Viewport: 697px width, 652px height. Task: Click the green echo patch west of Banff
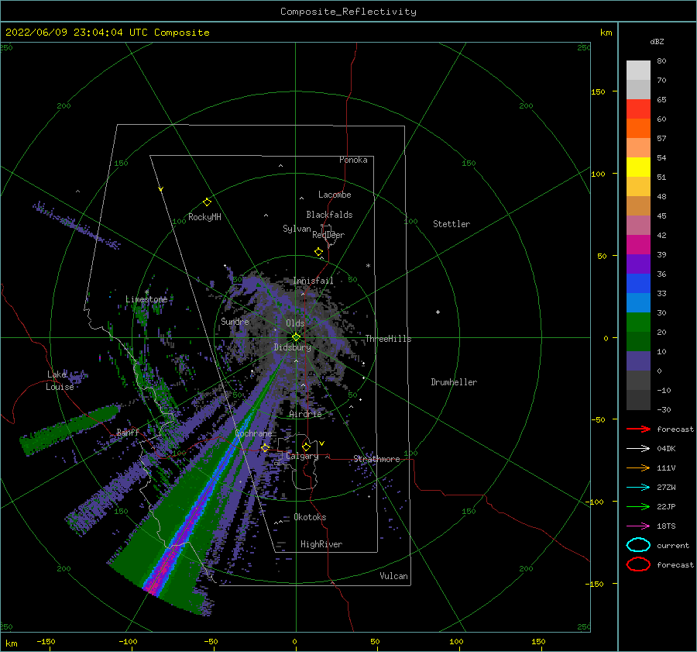[69, 430]
